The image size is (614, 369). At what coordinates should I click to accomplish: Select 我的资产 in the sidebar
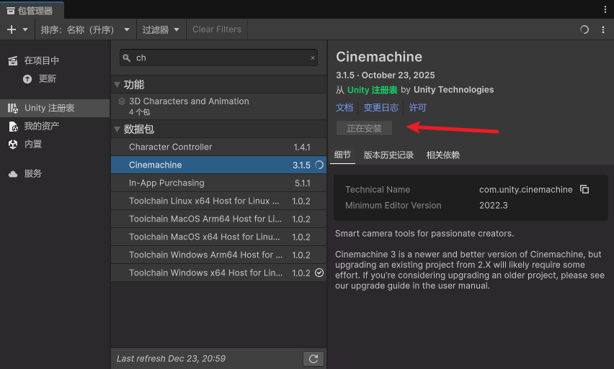pos(55,127)
